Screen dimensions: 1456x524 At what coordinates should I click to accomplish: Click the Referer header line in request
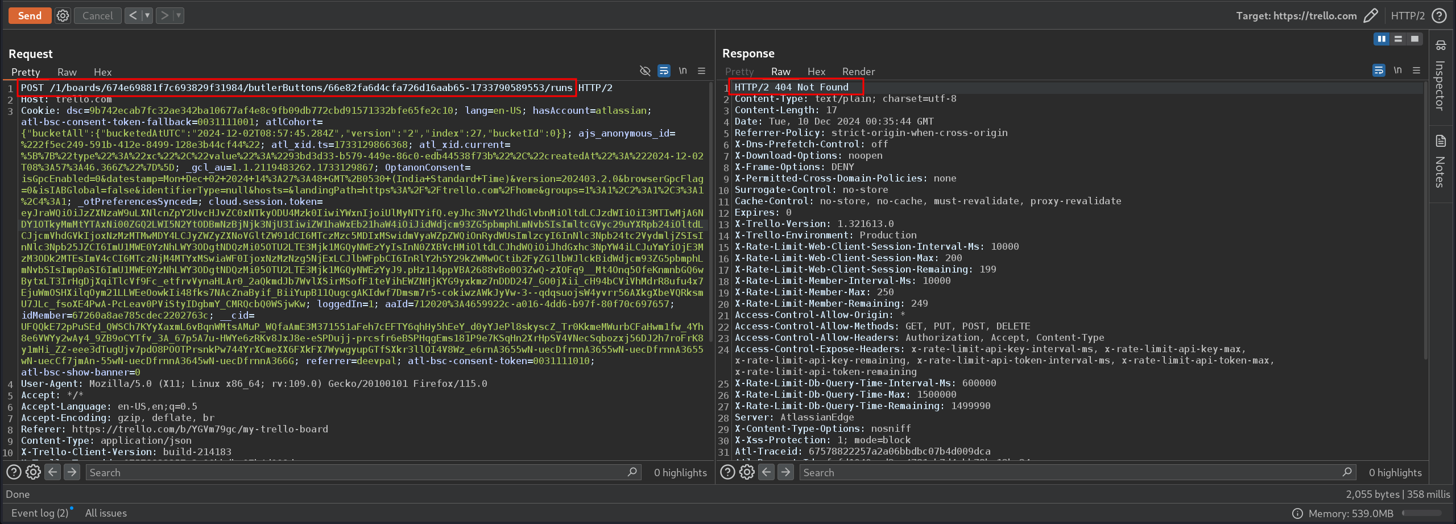coord(174,429)
